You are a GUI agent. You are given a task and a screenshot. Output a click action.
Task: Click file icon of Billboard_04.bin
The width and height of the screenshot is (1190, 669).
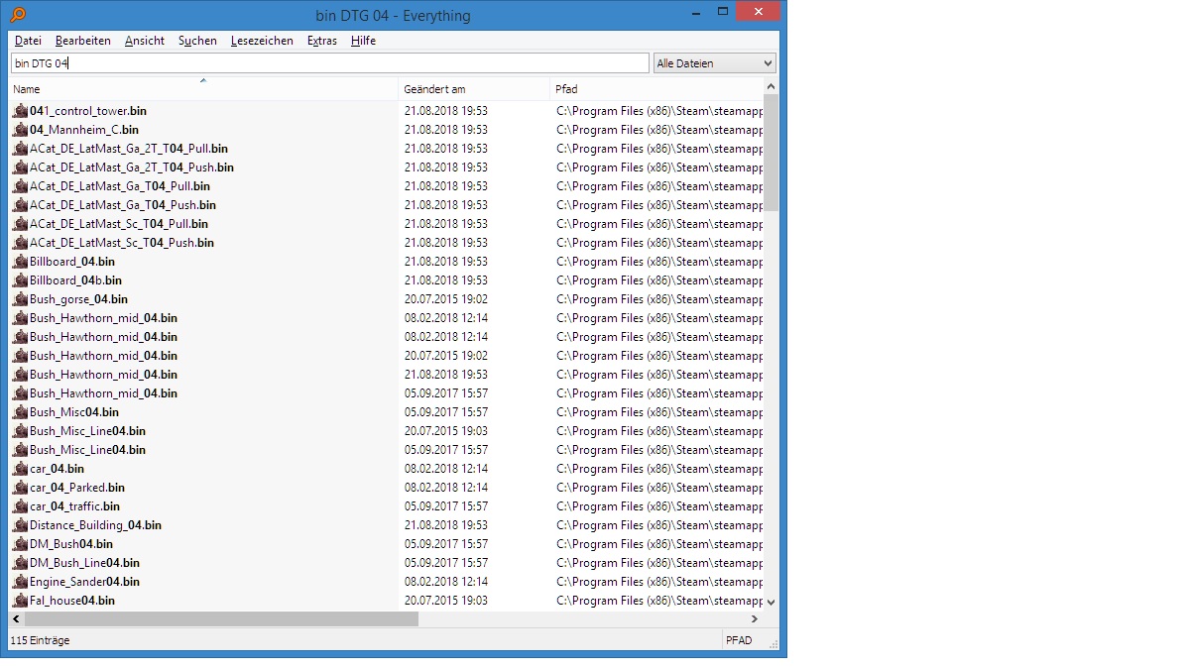(x=20, y=262)
